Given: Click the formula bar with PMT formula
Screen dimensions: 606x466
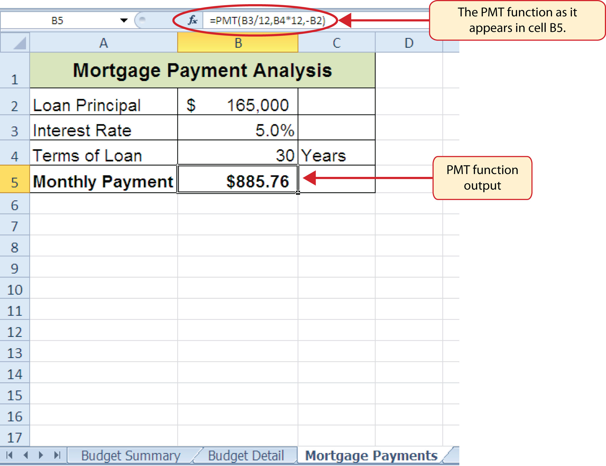Looking at the screenshot, I should (x=316, y=21).
